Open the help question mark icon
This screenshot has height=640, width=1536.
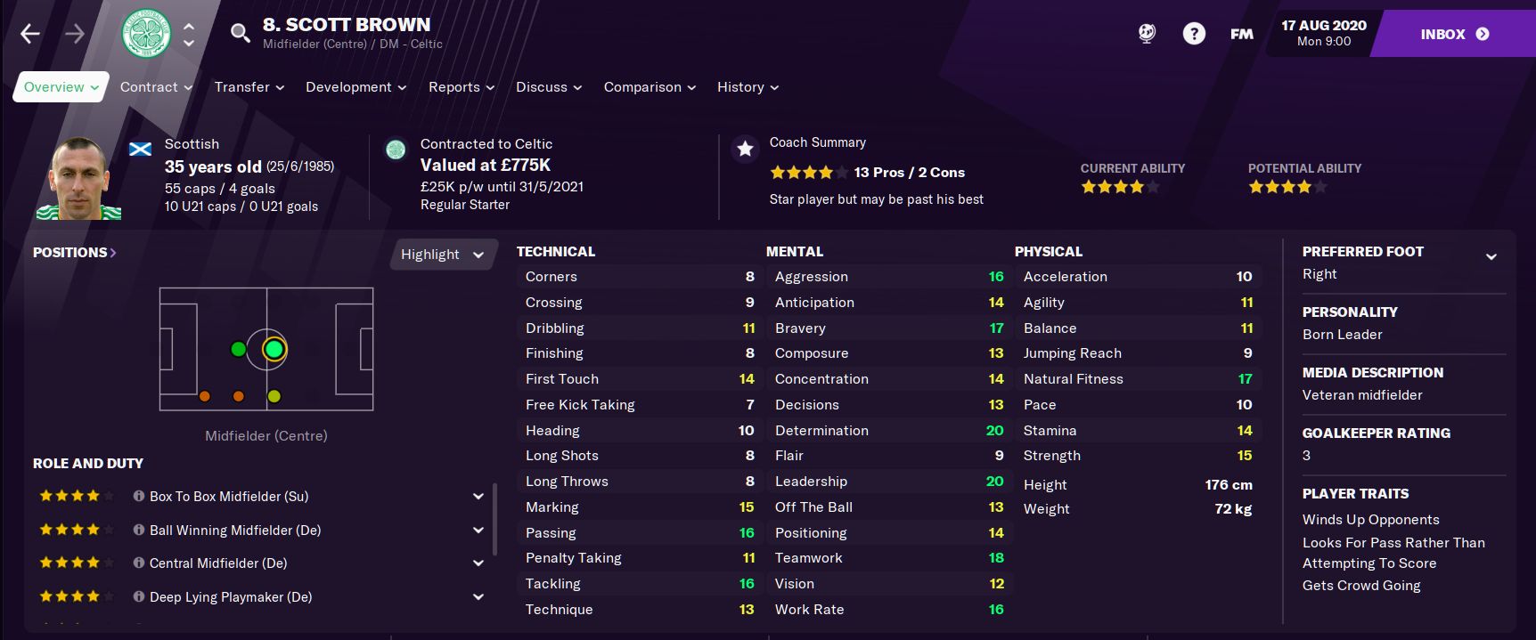(1194, 34)
